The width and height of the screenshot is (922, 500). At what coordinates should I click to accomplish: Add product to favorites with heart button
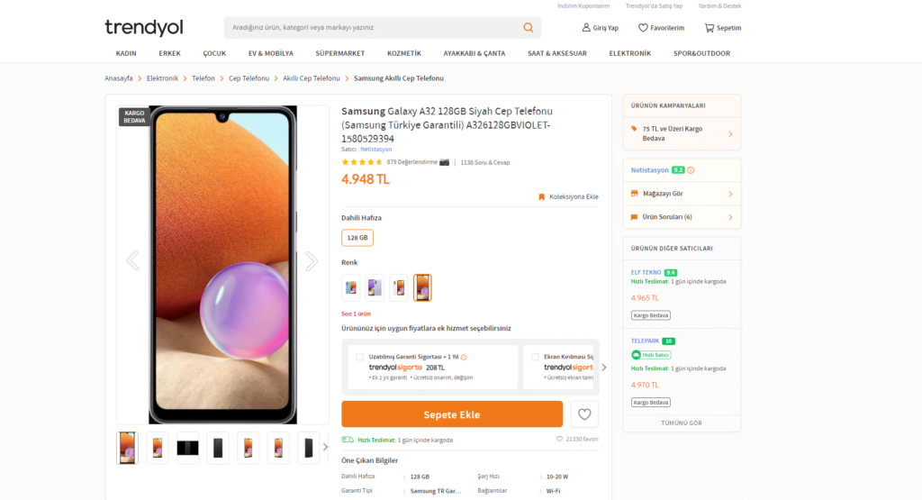coord(584,414)
